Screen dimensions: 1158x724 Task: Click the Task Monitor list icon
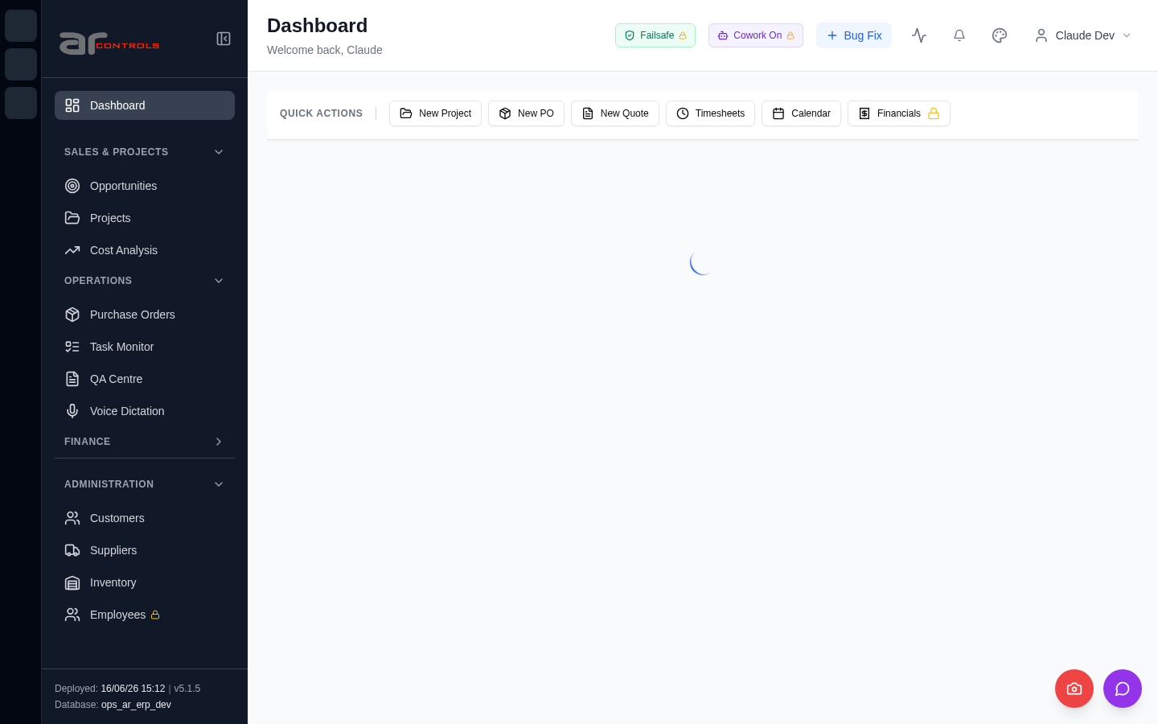[72, 347]
